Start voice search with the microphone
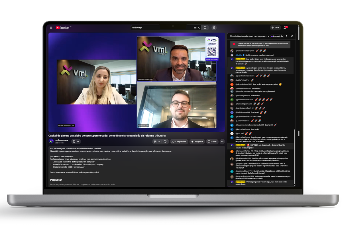 pos(214,28)
